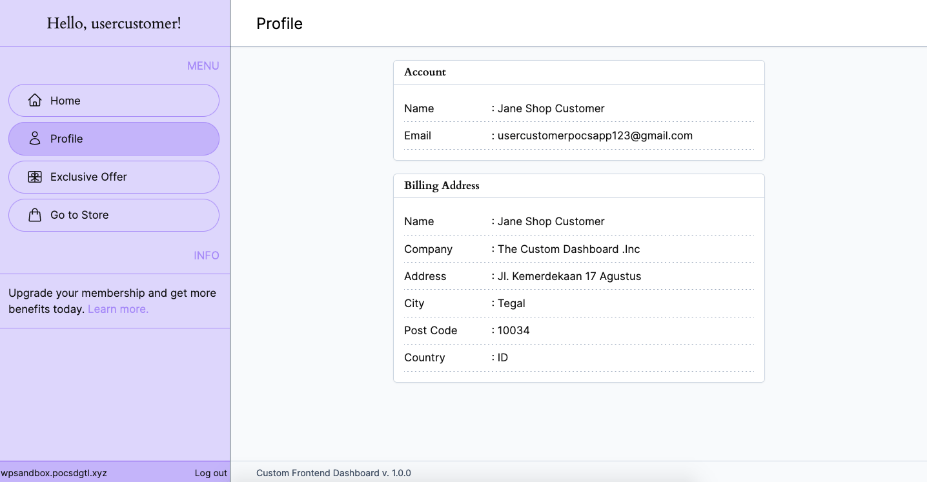Click the Post Code field label

pos(431,330)
